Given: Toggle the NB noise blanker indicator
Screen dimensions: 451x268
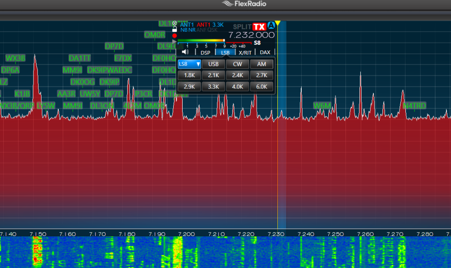Looking at the screenshot, I should (184, 30).
